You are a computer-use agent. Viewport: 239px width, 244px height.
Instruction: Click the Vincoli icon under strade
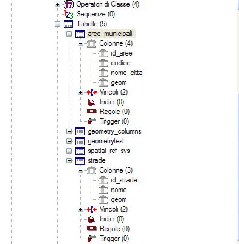click(92, 209)
